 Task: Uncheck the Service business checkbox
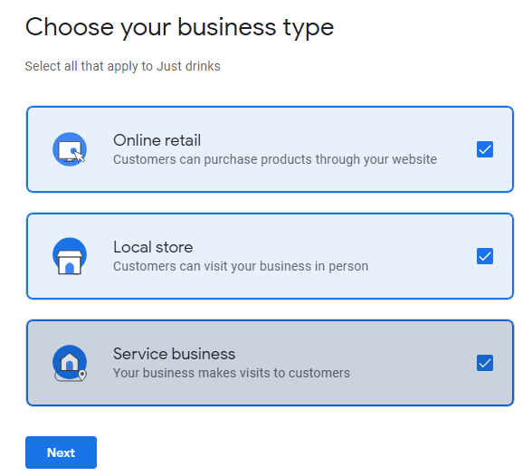coord(485,363)
